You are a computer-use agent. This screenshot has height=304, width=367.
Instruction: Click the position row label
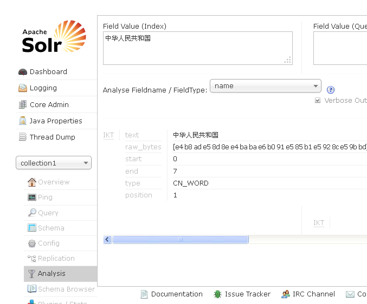point(139,195)
